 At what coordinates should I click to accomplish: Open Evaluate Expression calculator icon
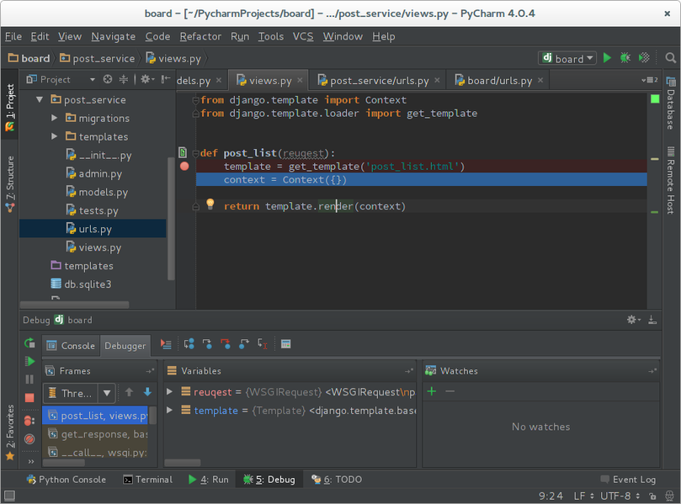(285, 344)
